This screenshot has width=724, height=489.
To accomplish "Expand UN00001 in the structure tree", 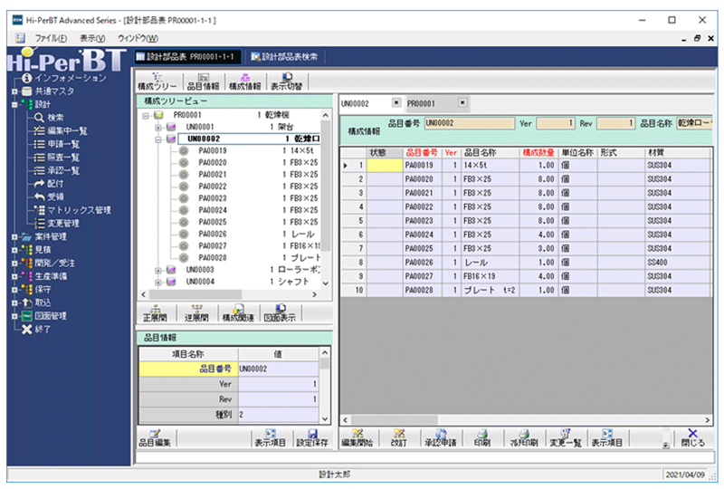I will coord(157,127).
